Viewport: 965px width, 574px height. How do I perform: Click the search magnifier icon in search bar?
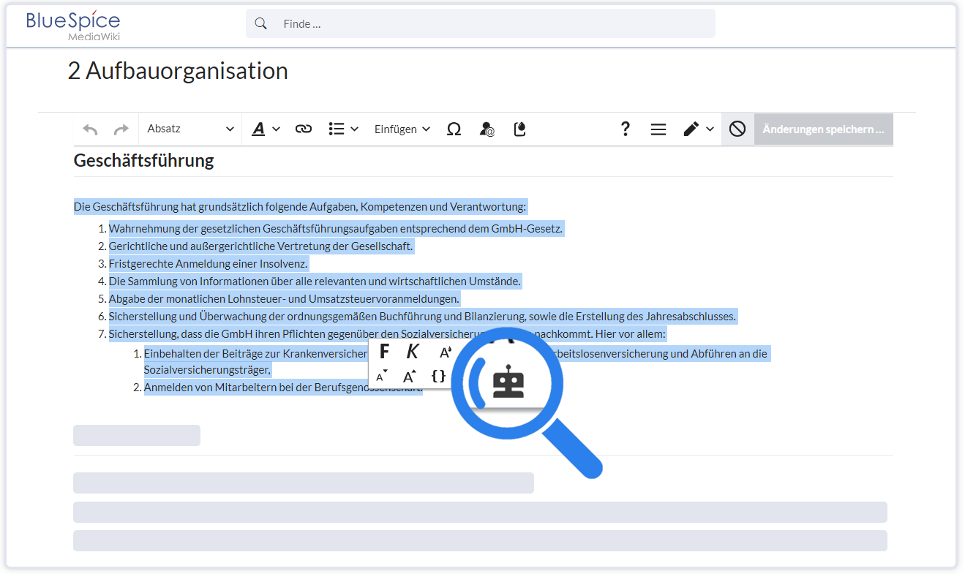pos(260,24)
